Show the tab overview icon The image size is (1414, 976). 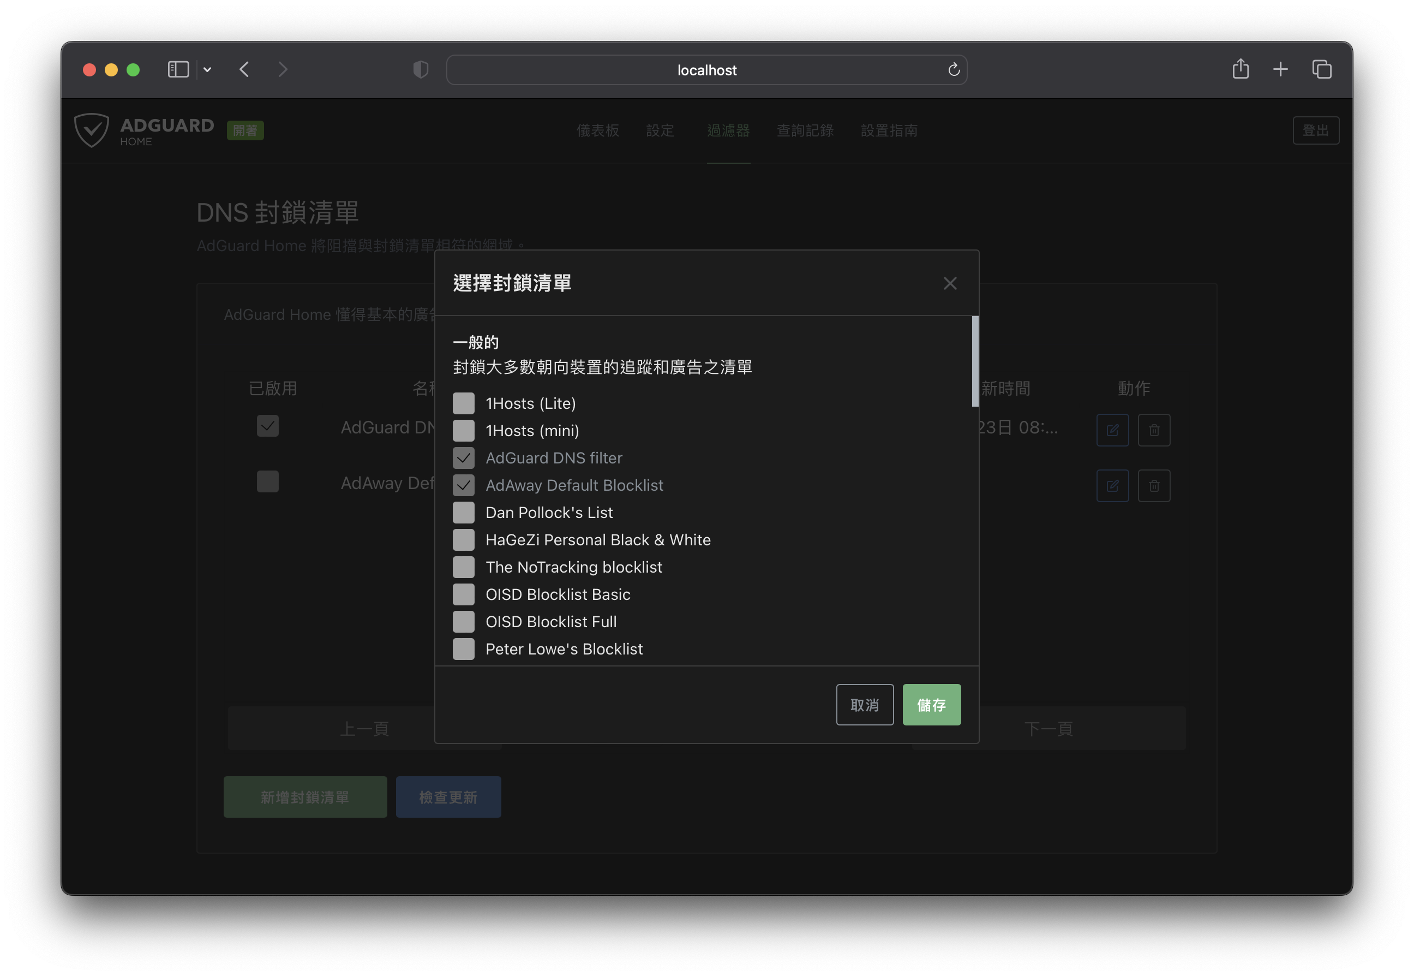pyautogui.click(x=1321, y=69)
